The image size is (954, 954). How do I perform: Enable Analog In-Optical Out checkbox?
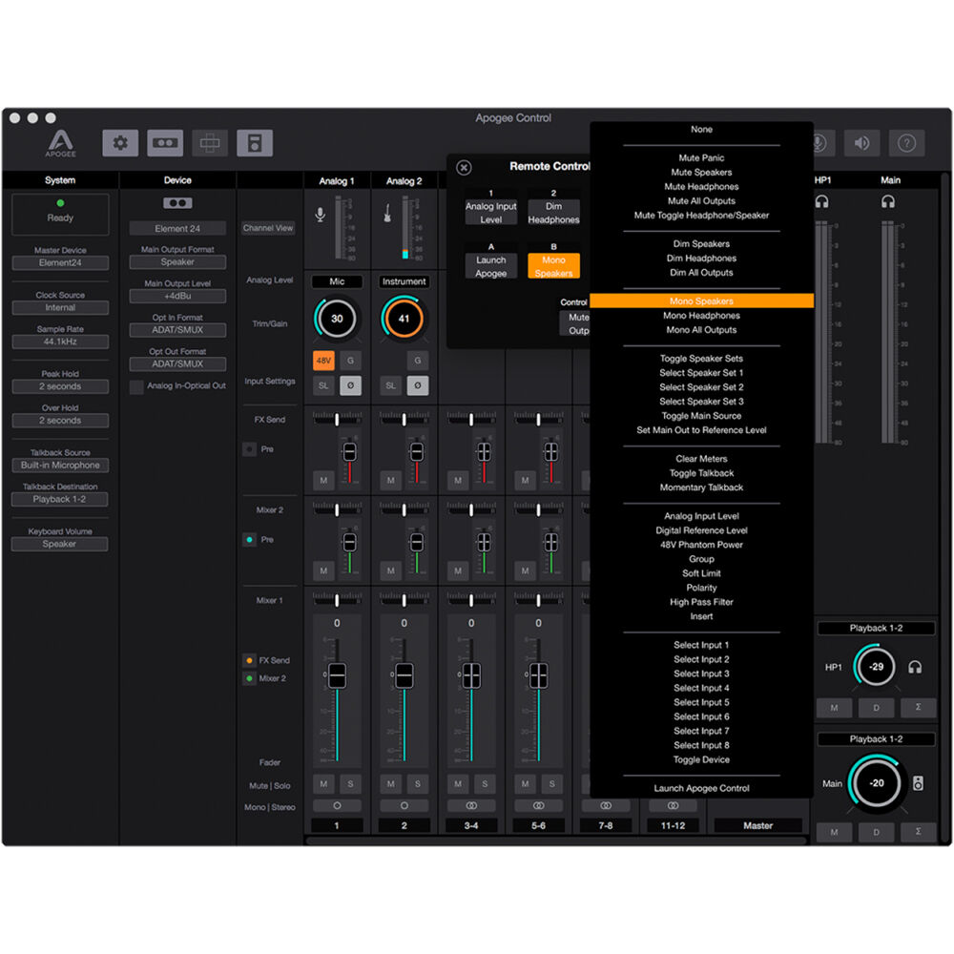tap(137, 386)
